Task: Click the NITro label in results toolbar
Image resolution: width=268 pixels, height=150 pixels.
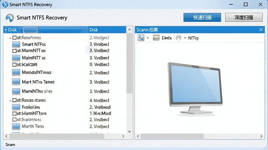Action: (x=193, y=38)
